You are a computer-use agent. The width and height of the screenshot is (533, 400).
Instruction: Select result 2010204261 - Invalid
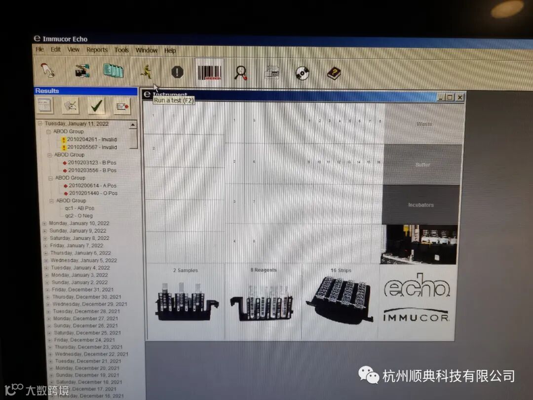[92, 139]
